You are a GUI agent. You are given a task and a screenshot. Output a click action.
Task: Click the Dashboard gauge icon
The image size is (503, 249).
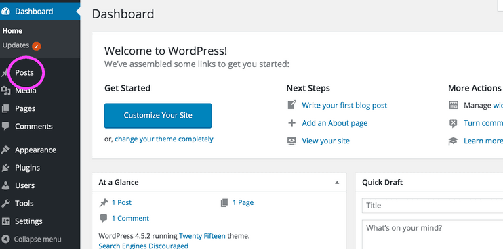point(5,12)
